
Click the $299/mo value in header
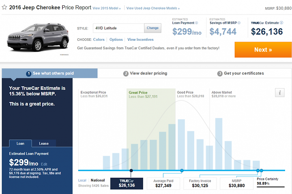tap(187, 32)
